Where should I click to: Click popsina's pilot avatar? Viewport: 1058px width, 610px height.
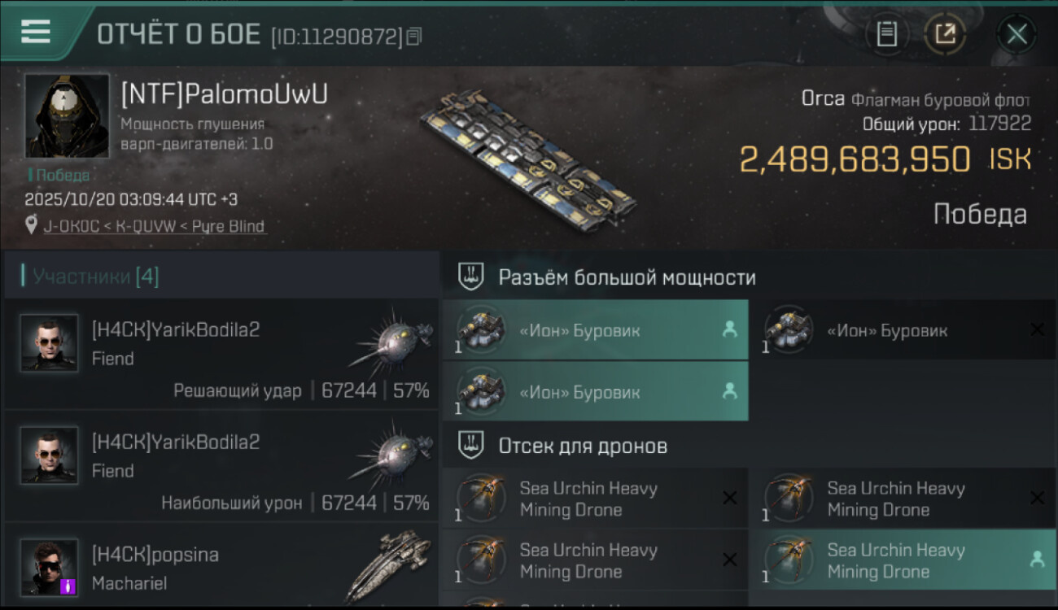(x=50, y=567)
